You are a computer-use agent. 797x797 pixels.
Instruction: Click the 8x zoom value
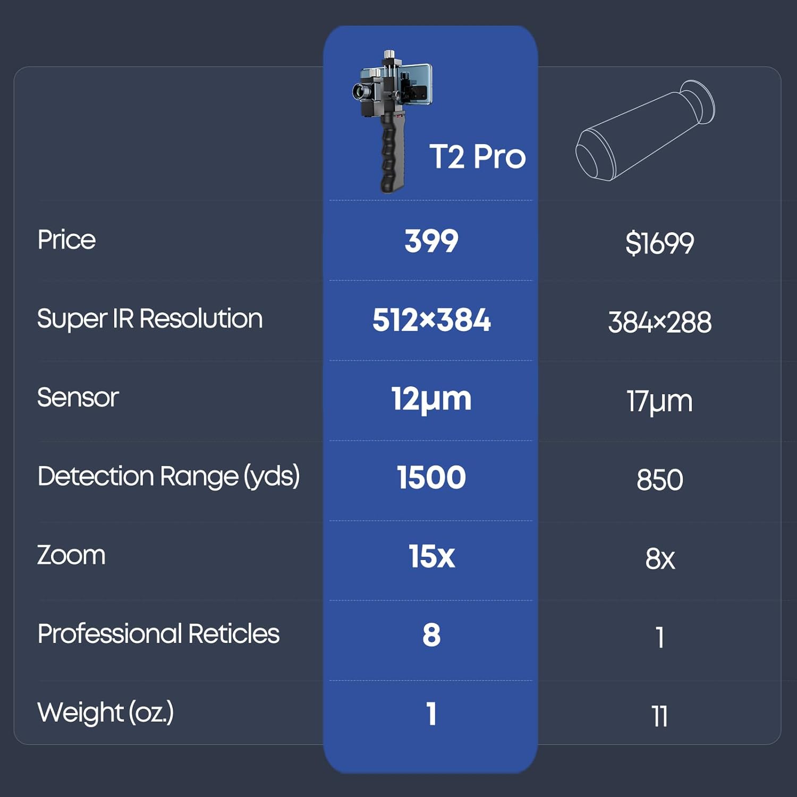659,559
